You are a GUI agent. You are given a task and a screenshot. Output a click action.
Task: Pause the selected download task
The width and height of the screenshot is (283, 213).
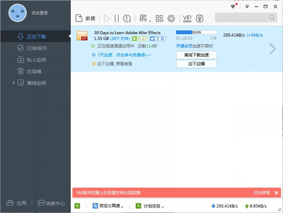(117, 18)
